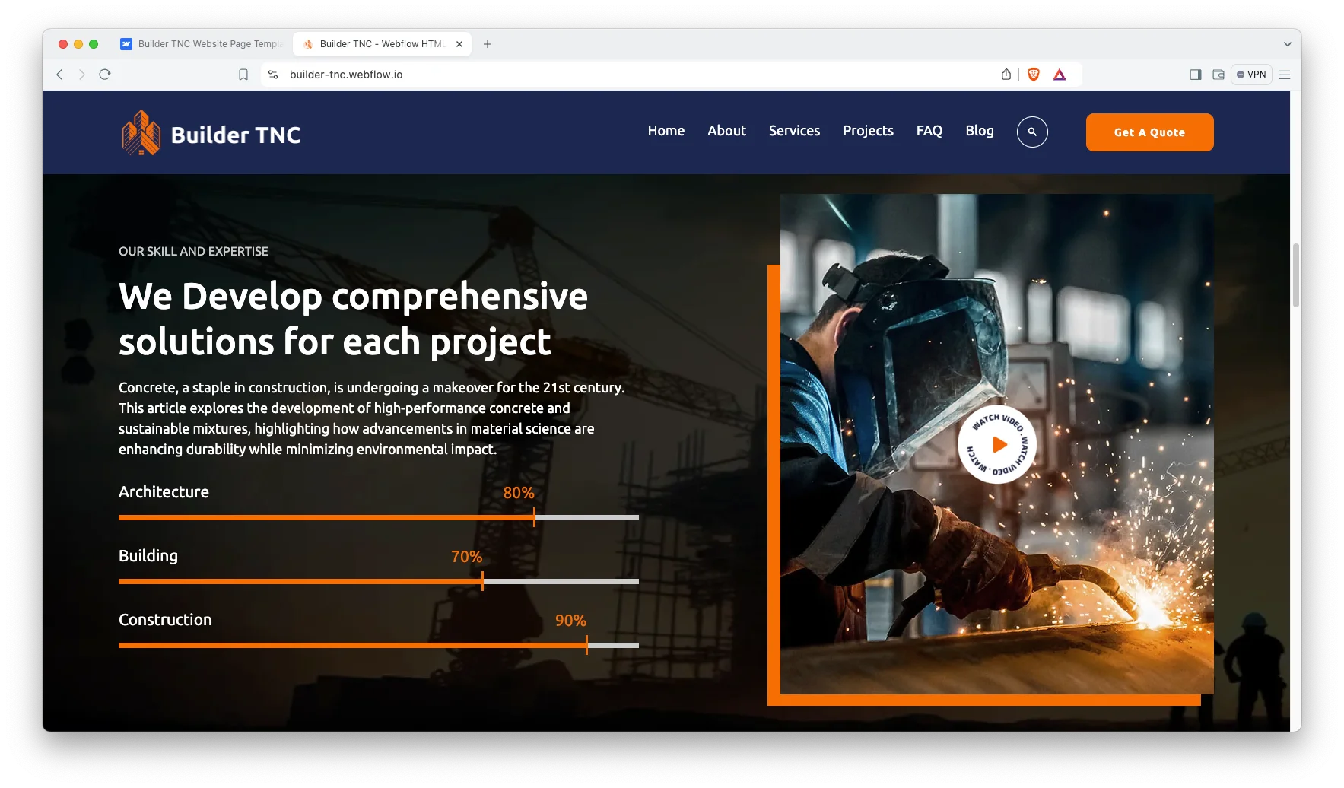Toggle the VPN button

click(1251, 75)
